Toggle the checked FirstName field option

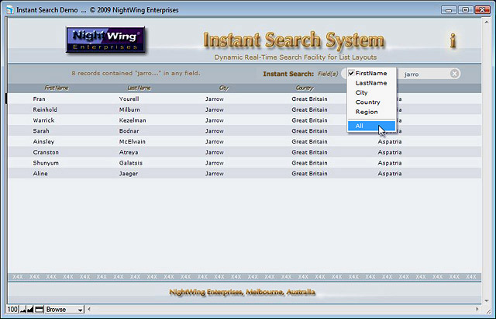coord(371,73)
